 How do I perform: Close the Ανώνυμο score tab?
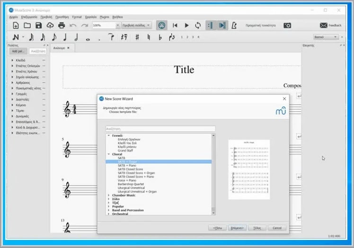click(x=68, y=48)
